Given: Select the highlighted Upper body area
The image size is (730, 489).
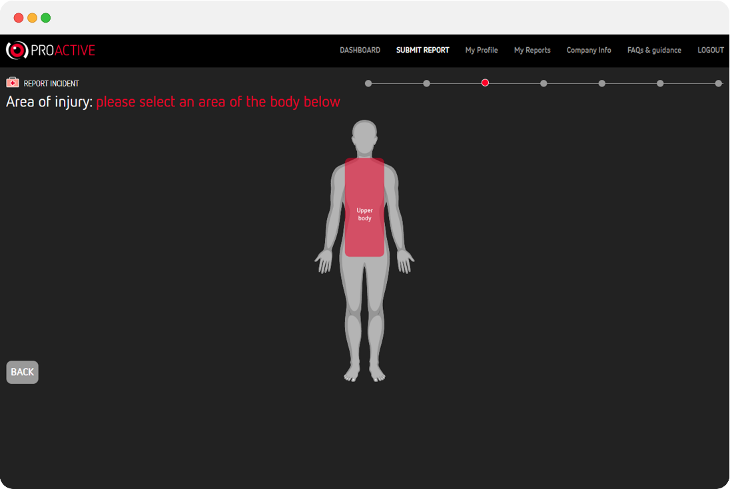Looking at the screenshot, I should (364, 208).
